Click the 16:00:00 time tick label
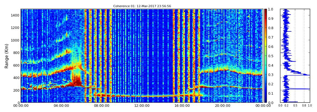The width and height of the screenshot is (317, 112). 182,106
